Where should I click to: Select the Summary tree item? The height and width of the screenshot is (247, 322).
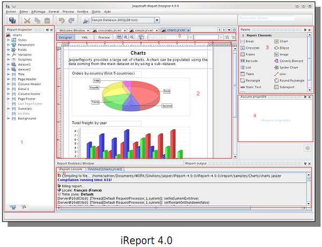[25, 109]
